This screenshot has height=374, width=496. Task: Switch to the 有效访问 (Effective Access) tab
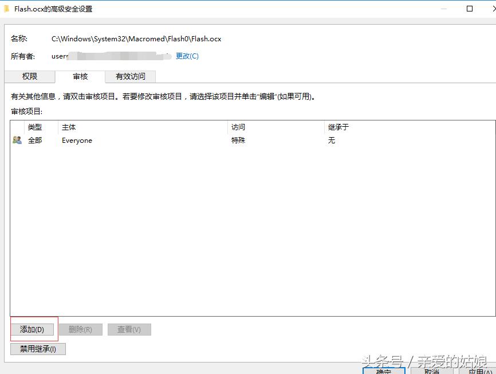pos(131,76)
